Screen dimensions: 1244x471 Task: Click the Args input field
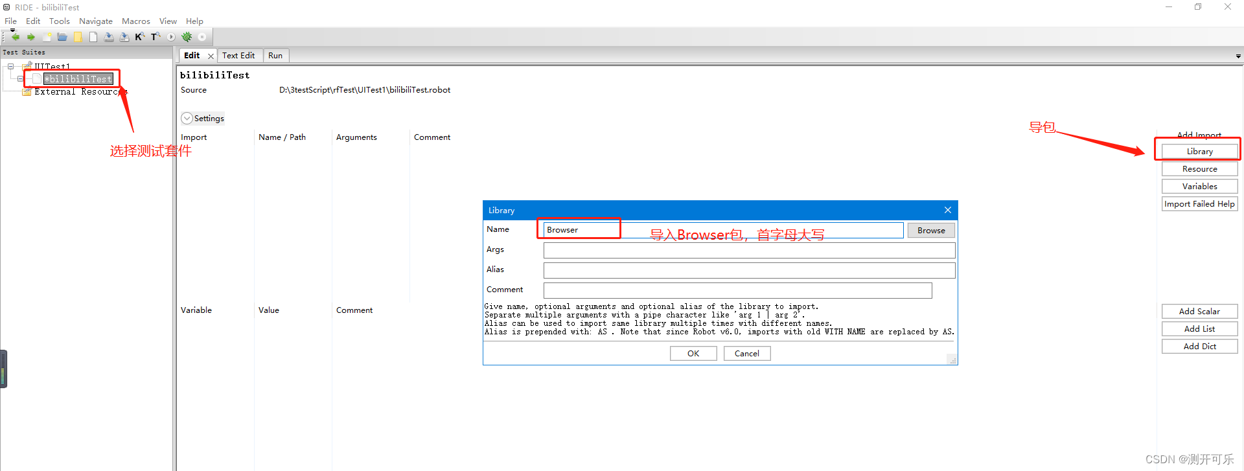point(749,250)
